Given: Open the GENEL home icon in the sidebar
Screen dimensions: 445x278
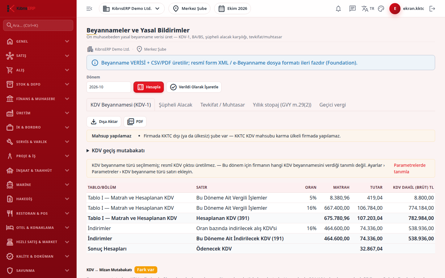Looking at the screenshot, I should pos(10,41).
